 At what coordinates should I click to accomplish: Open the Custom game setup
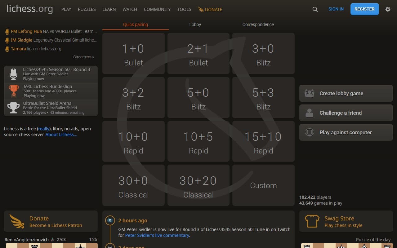pyautogui.click(x=263, y=185)
